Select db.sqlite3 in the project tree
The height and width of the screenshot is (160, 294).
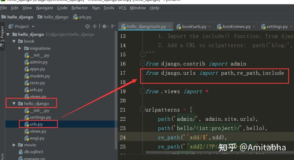[x=31, y=152]
